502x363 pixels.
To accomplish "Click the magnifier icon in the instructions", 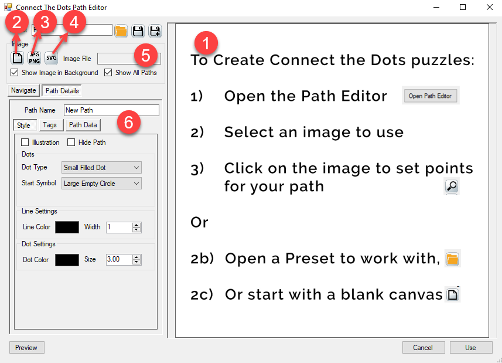I will tap(452, 186).
